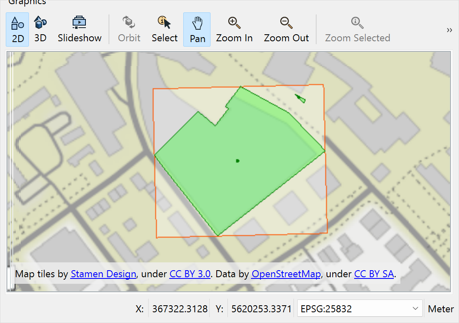Image resolution: width=459 pixels, height=323 pixels.
Task: Click the Y coordinate value field
Action: tap(261, 309)
